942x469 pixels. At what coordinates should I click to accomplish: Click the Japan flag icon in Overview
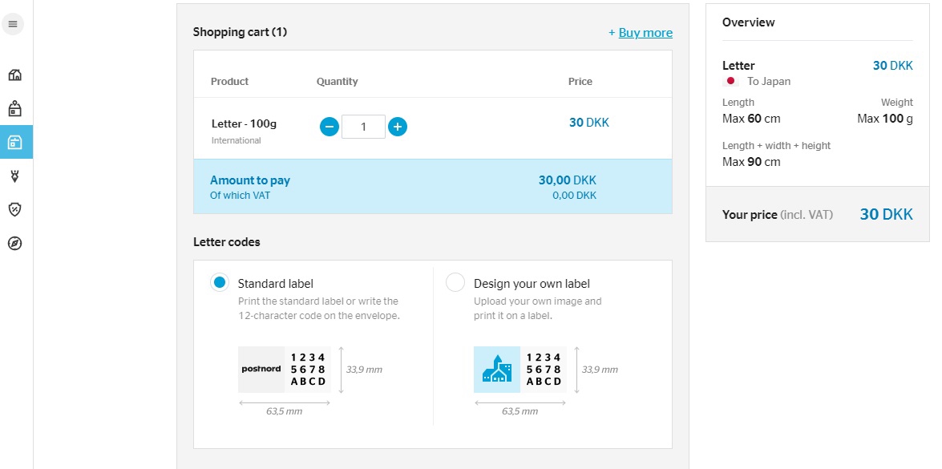point(730,82)
